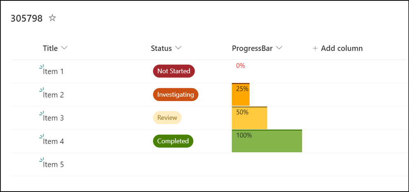Open Item 1 from the list

(x=53, y=71)
